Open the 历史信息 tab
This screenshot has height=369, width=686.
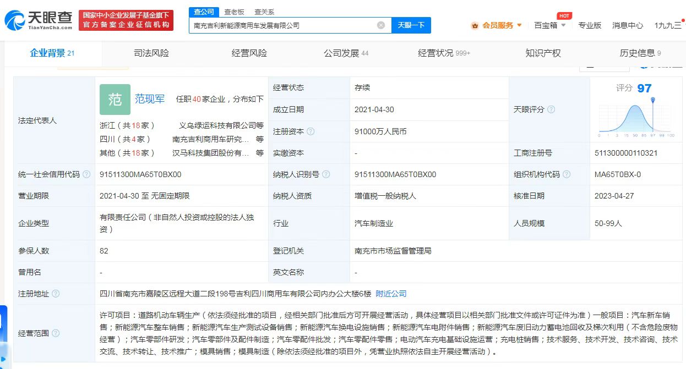click(640, 53)
